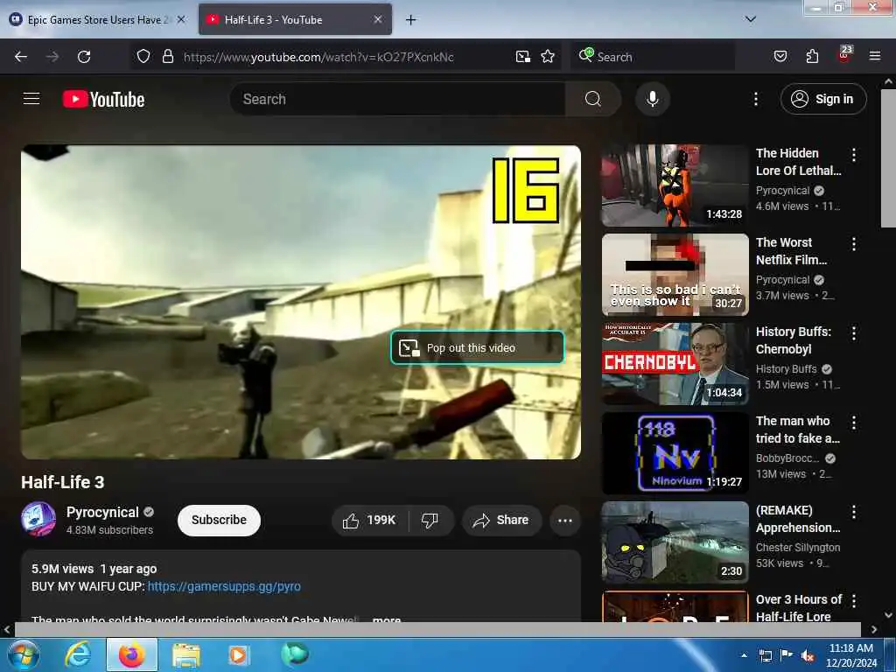Click the horizontal page scrollbar
896x672 pixels.
pyautogui.click(x=437, y=629)
